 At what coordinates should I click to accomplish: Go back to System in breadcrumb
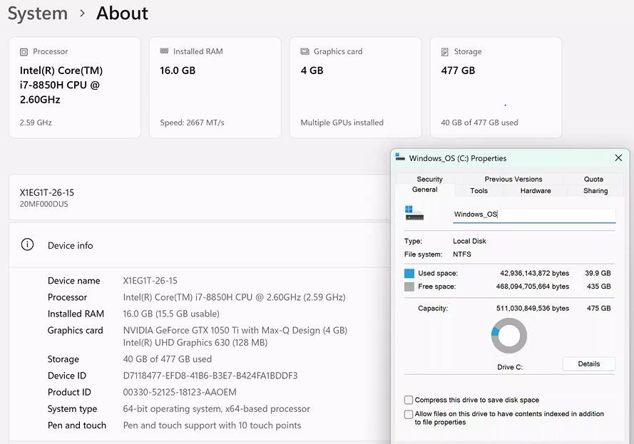click(x=38, y=13)
